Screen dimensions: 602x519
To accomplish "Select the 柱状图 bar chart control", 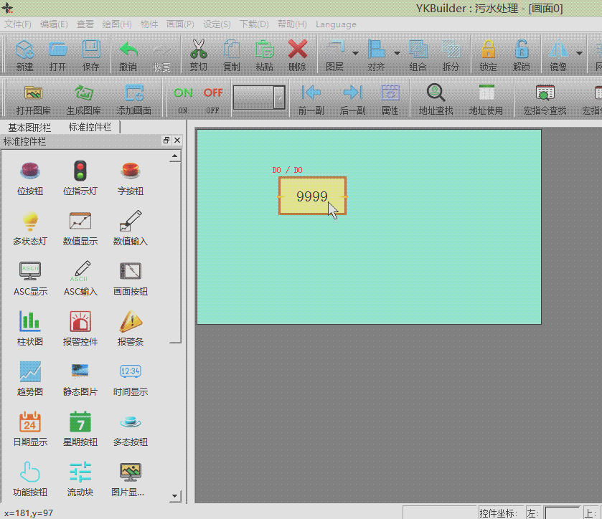I will pyautogui.click(x=30, y=328).
